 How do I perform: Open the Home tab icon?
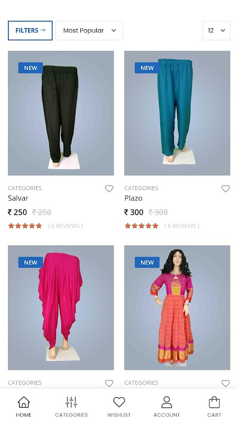click(24, 402)
